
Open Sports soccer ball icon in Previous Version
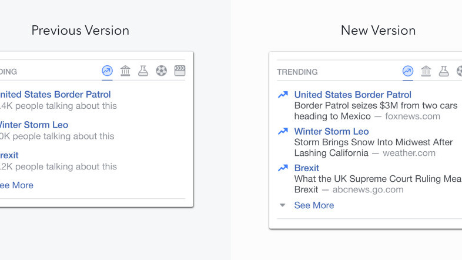click(162, 71)
